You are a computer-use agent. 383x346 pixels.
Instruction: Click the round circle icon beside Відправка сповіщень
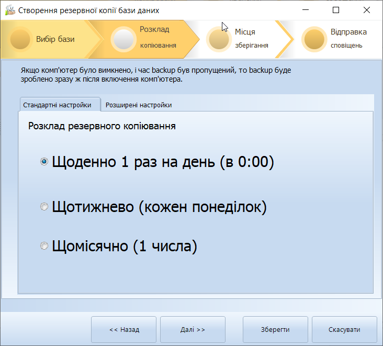[x=314, y=39]
